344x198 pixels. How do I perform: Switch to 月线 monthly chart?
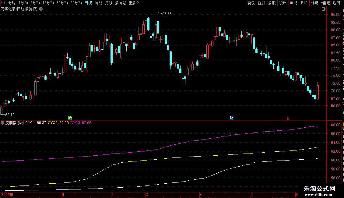coord(109,3)
